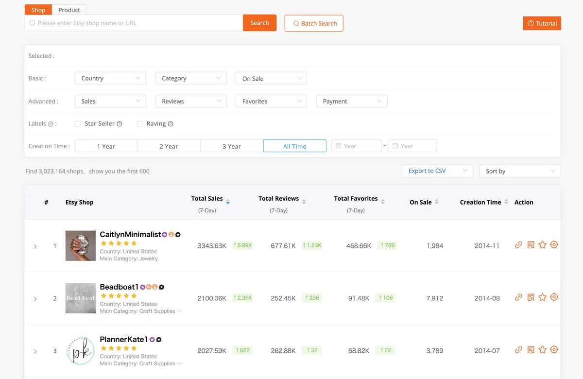Switch to the Shop tab
The height and width of the screenshot is (379, 583).
(x=38, y=10)
